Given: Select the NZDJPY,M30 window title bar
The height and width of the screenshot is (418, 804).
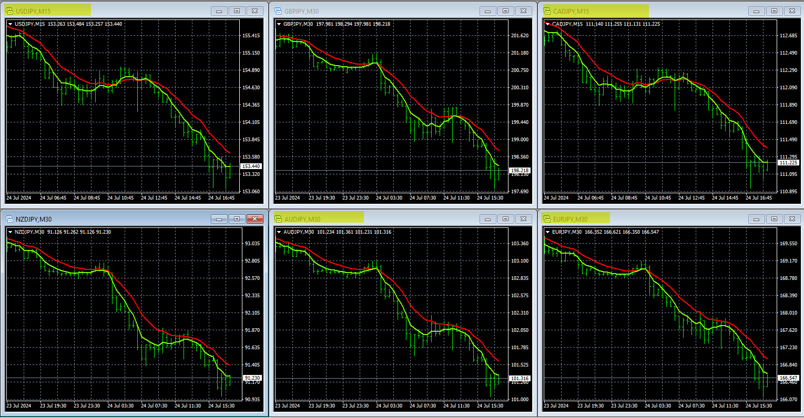Looking at the screenshot, I should [x=105, y=219].
